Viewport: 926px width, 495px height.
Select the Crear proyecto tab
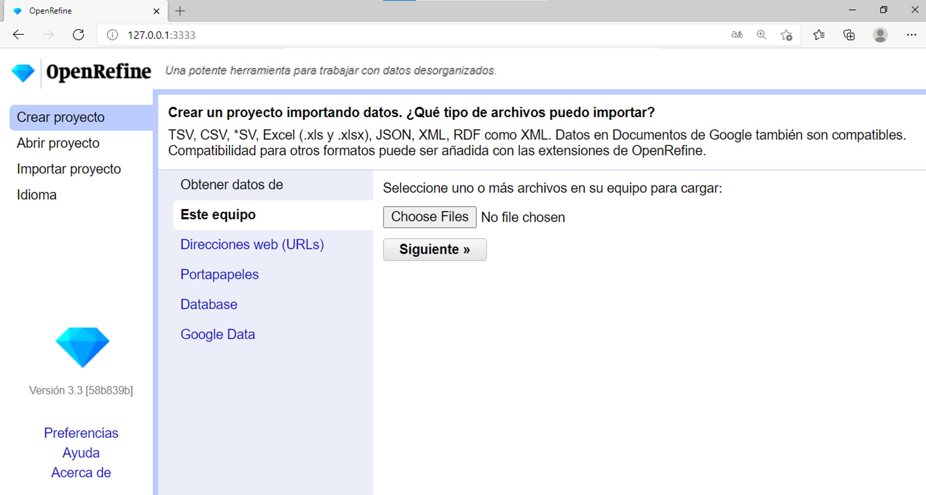coord(81,117)
